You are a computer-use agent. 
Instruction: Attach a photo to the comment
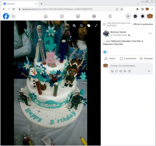121,71
